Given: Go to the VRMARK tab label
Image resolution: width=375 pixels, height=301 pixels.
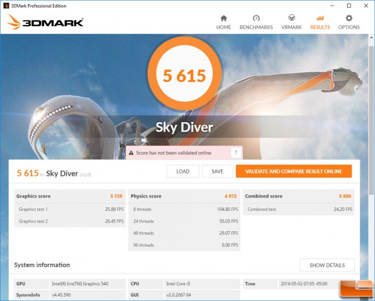Looking at the screenshot, I should point(291,27).
